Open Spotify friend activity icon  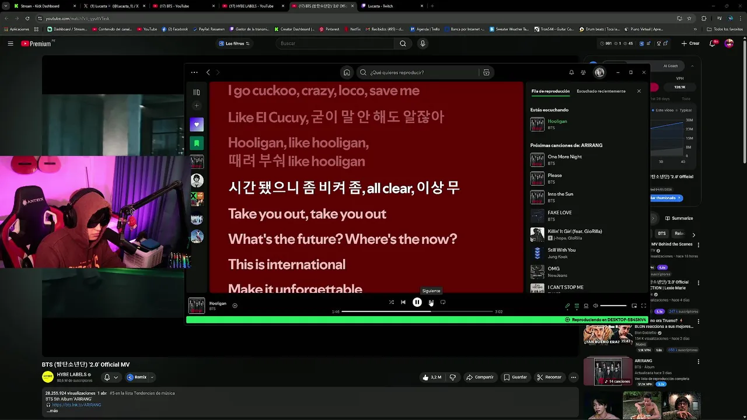583,72
